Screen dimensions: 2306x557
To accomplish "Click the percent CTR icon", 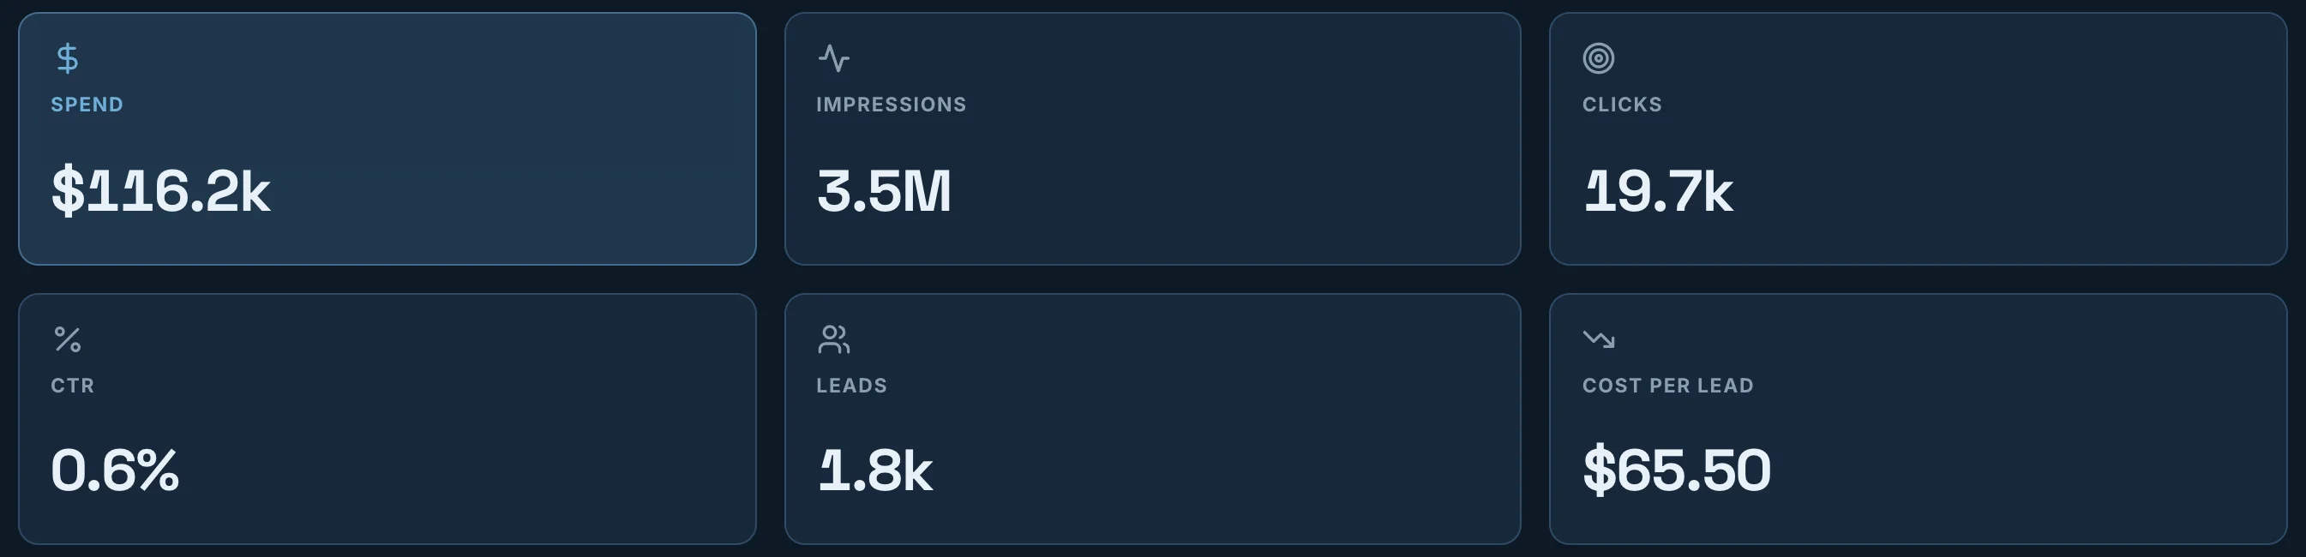I will point(67,339).
